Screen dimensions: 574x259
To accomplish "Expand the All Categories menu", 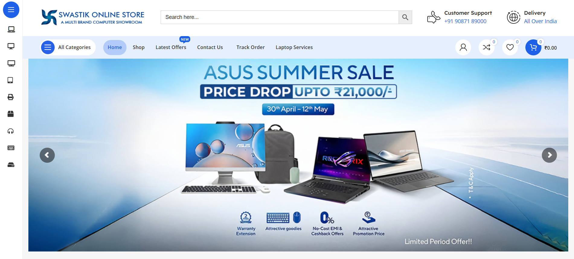I will click(68, 47).
